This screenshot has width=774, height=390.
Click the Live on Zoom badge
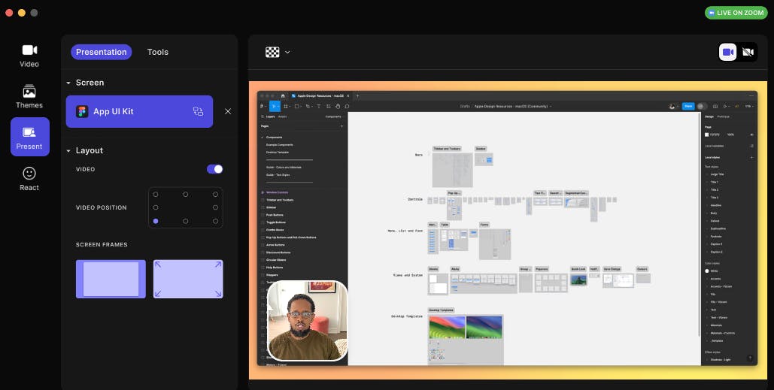click(736, 13)
